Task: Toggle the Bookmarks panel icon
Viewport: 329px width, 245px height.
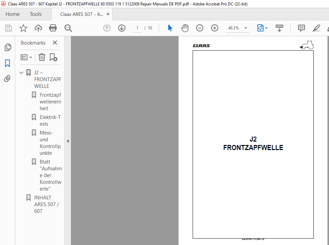Action: point(7,63)
